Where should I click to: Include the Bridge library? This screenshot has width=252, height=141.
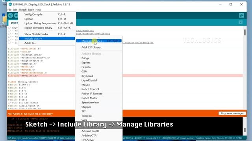point(99,58)
